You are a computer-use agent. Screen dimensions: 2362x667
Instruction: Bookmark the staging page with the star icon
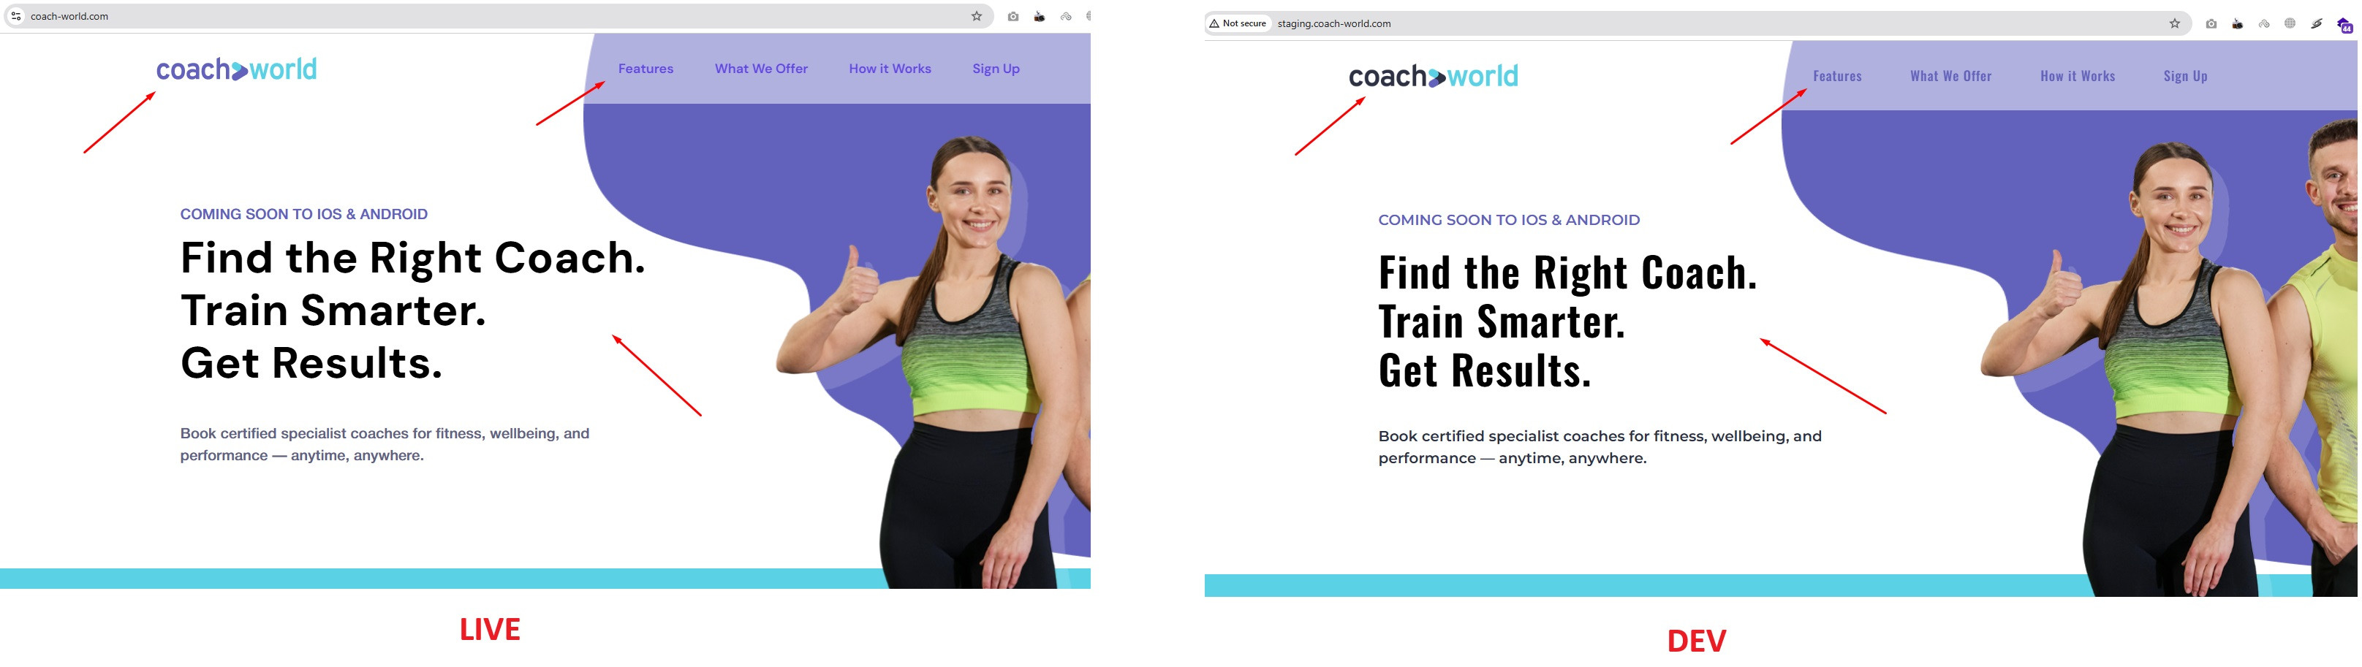2175,24
